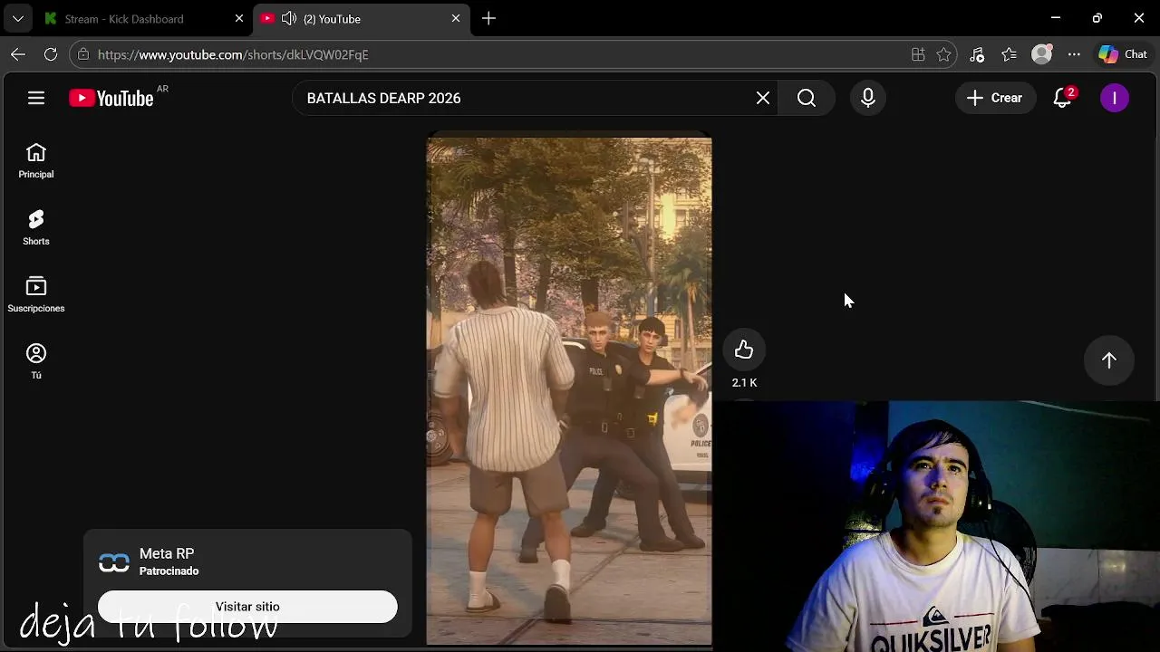
Task: Close the Kick Dashboard tab
Action: 239,18
